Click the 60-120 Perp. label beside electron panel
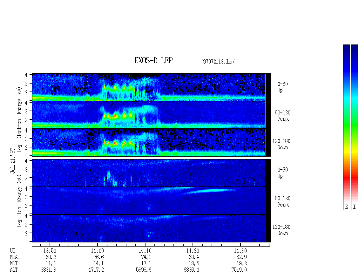The width and height of the screenshot is (359, 278). point(282,116)
